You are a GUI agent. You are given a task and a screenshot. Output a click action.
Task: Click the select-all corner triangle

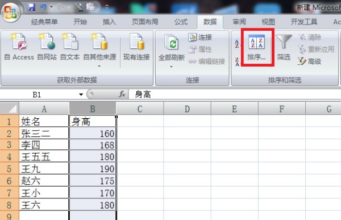9,108
